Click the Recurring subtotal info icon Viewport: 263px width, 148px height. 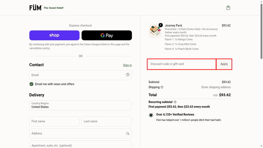coord(175,102)
